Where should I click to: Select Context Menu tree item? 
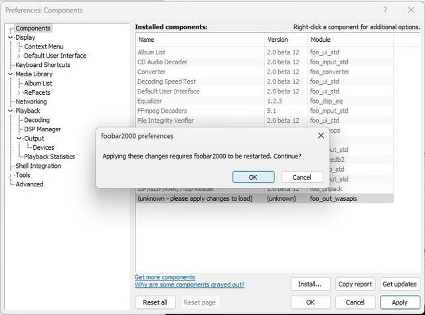(44, 46)
